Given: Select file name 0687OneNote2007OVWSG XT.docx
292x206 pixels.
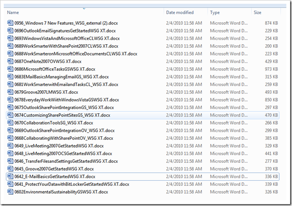Looking at the screenshot, I should (48, 61).
